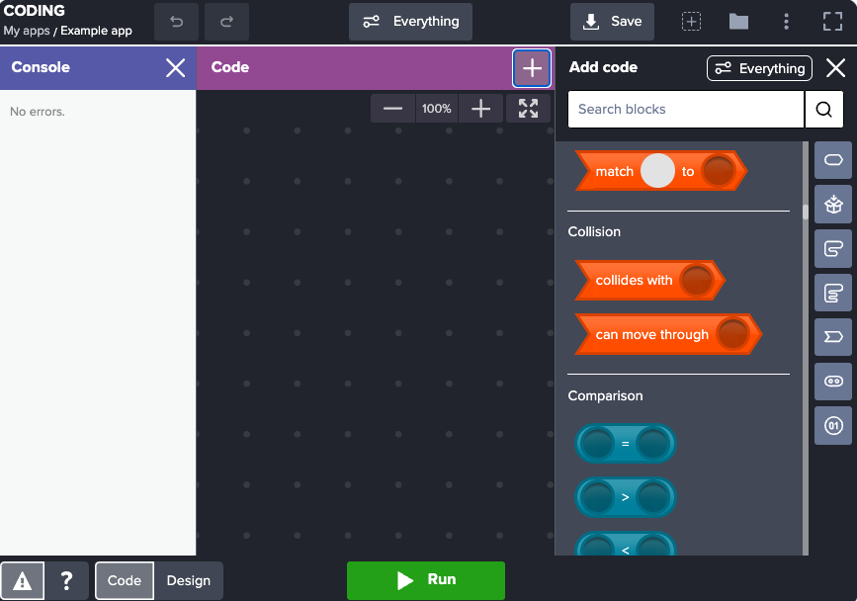Click the magnifier to search blocks
This screenshot has width=857, height=601.
pos(824,110)
